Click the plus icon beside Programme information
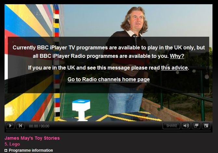The width and height of the screenshot is (218, 153). [x=6, y=150]
